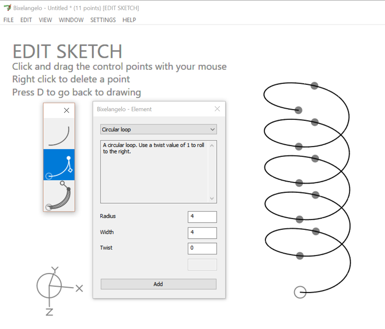Click the Width input field
The width and height of the screenshot is (385, 329).
[202, 233]
